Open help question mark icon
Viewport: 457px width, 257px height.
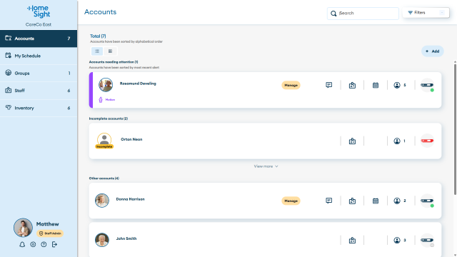(44, 244)
